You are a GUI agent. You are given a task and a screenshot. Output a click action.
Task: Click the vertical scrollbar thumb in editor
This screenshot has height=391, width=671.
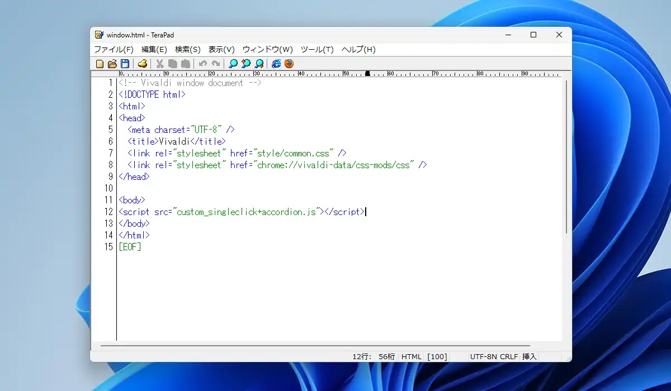tap(567, 156)
